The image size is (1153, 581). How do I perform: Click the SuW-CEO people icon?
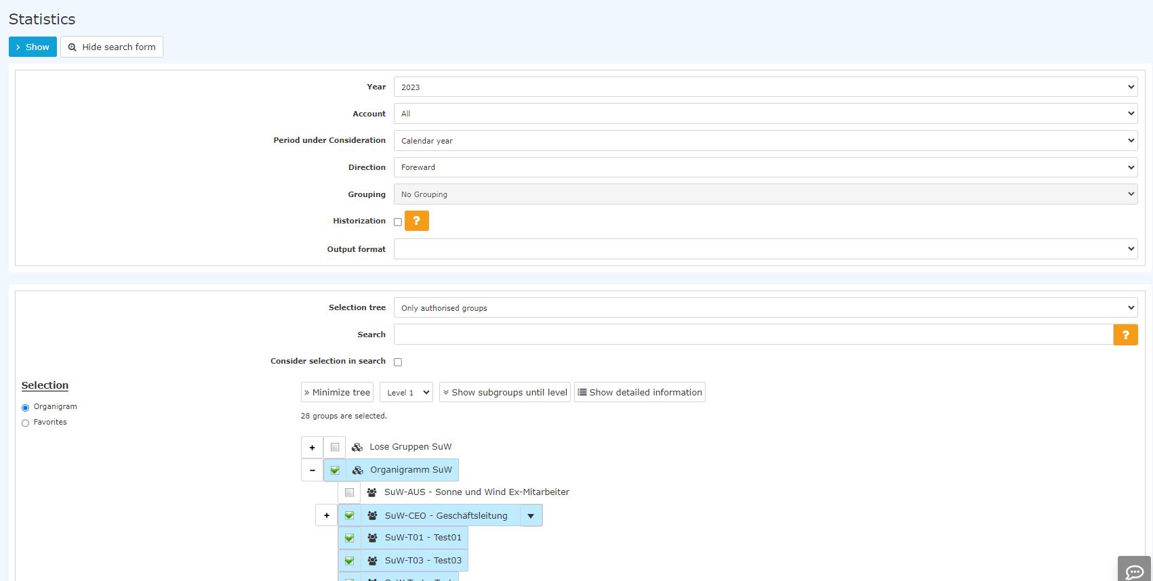tap(372, 515)
